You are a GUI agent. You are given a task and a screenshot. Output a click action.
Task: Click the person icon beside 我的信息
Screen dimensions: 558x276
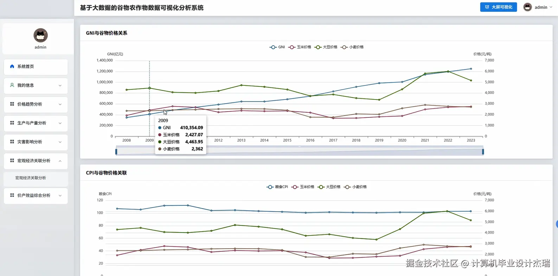click(x=12, y=85)
